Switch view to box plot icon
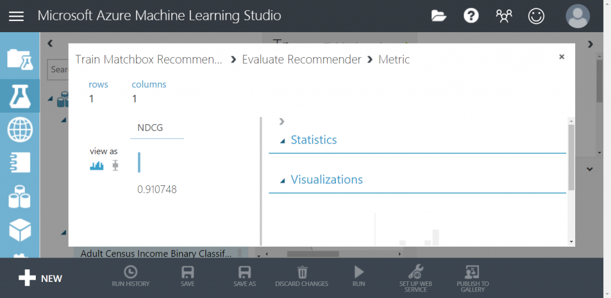 [x=115, y=166]
